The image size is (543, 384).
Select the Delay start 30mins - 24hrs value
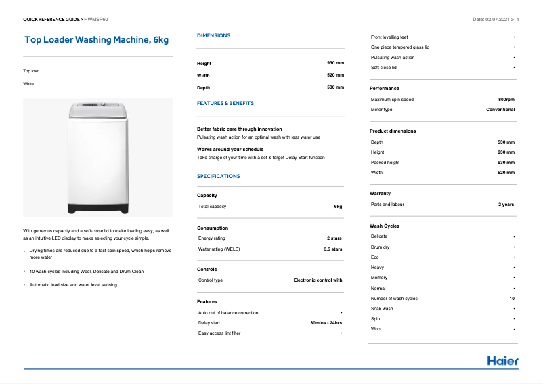tap(321, 323)
